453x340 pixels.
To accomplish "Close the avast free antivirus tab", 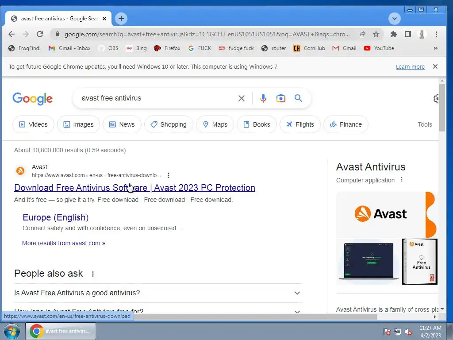I will 104,19.
